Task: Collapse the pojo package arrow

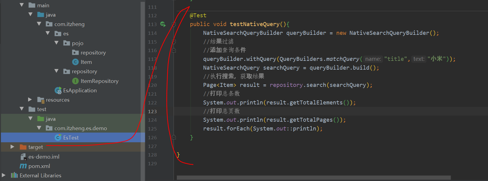Action: pyautogui.click(x=57, y=43)
